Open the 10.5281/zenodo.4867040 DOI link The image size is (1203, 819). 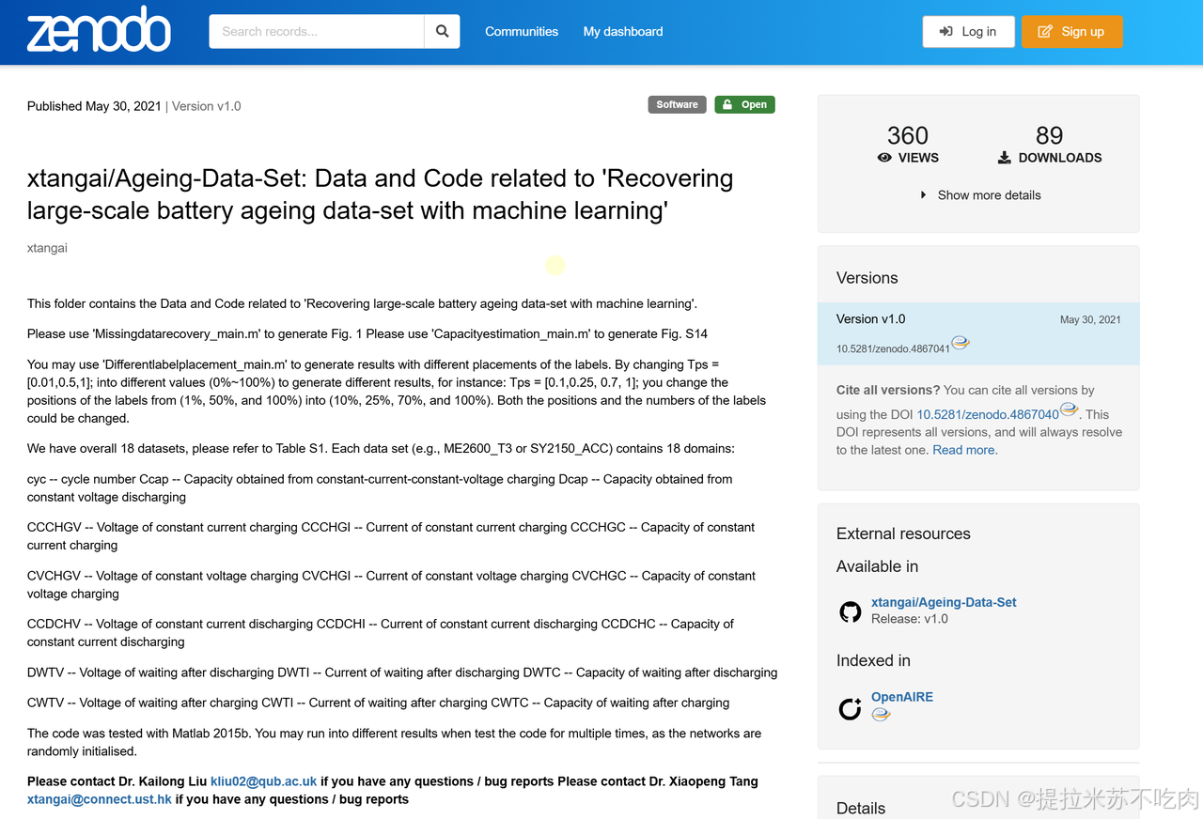[x=988, y=414]
